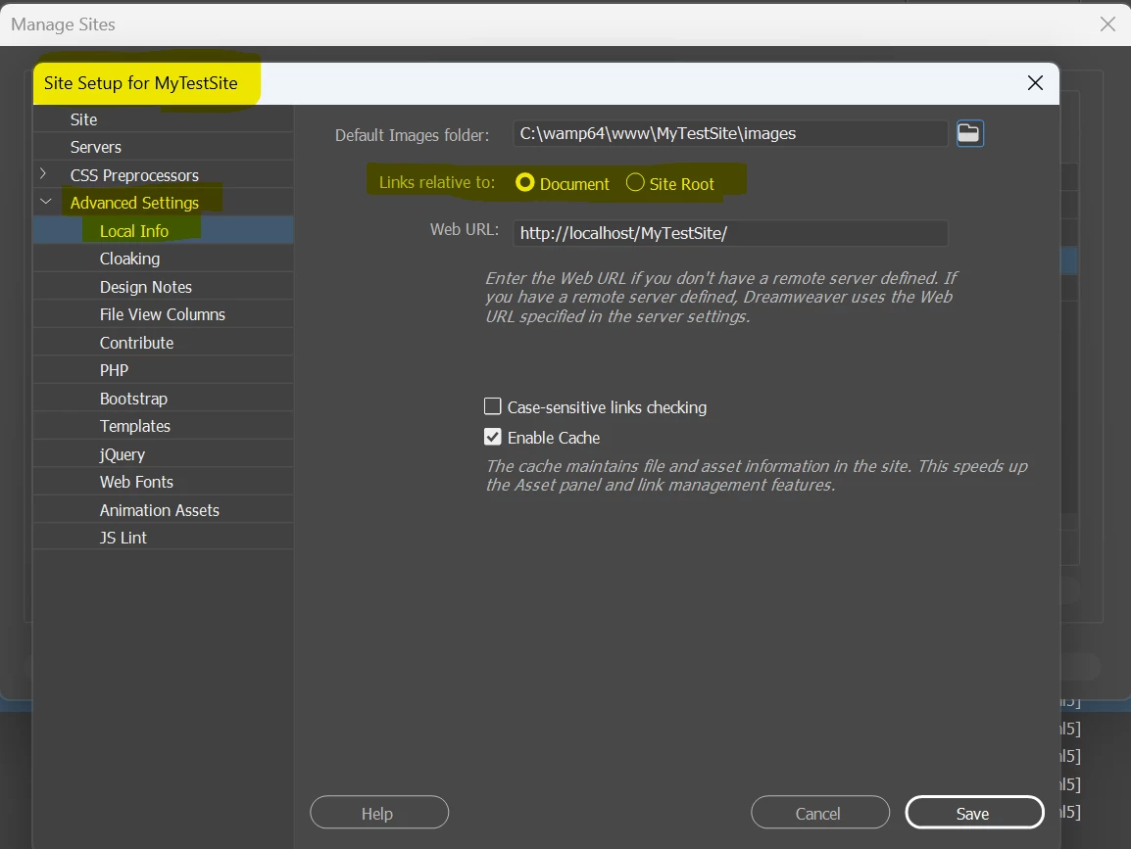Click the Default Images folder label

[412, 135]
